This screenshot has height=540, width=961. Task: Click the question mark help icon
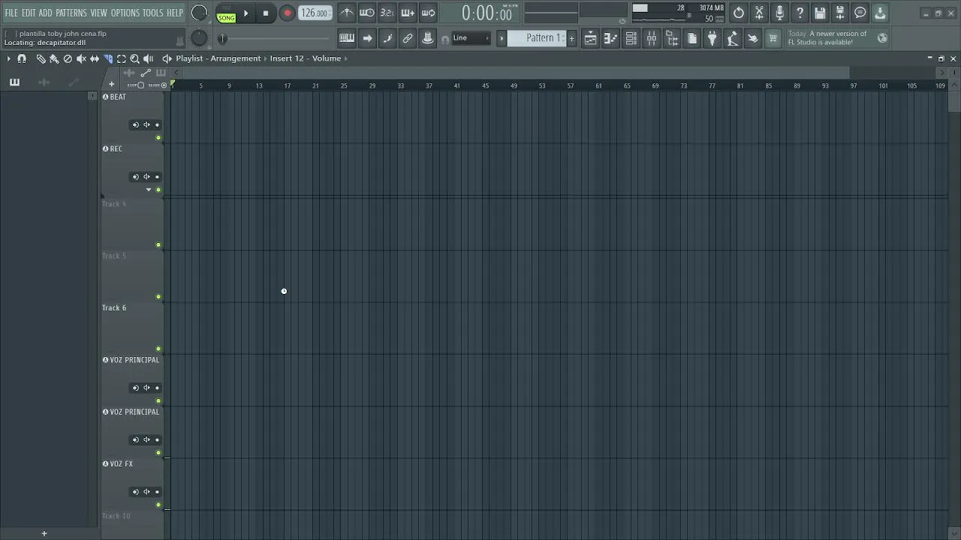[800, 13]
